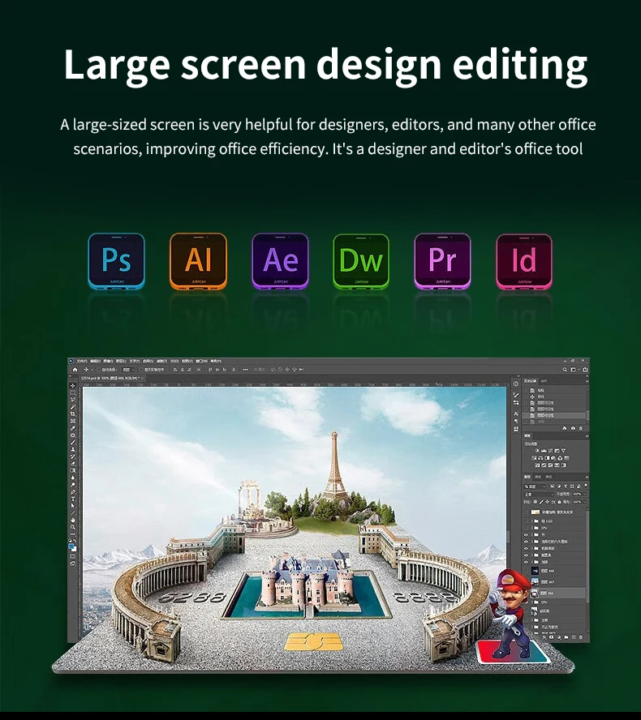This screenshot has width=641, height=720.
Task: Add an Invert adjustment
Action: (x=537, y=465)
